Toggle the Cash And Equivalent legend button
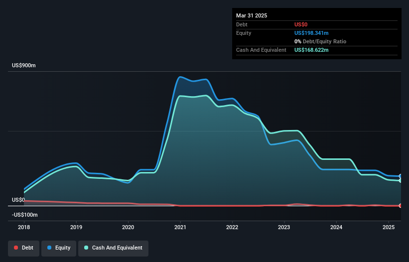The image size is (409, 262). click(113, 248)
